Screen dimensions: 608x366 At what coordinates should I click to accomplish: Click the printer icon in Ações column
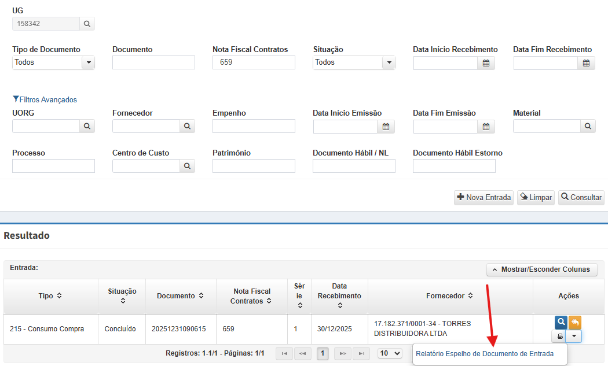559,336
